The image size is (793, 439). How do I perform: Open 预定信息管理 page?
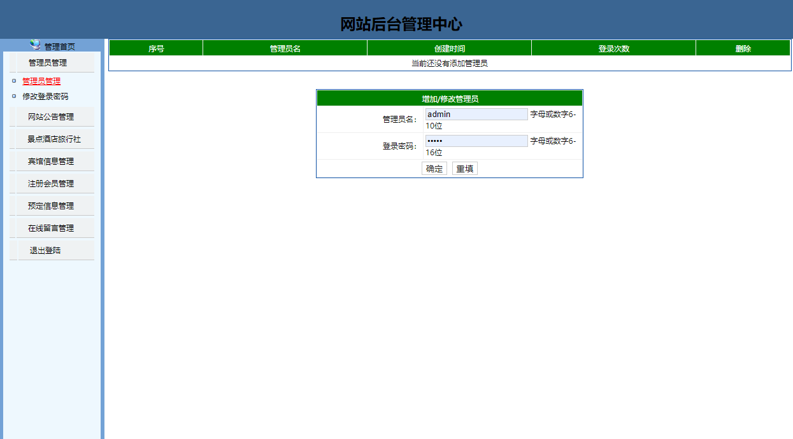click(52, 205)
